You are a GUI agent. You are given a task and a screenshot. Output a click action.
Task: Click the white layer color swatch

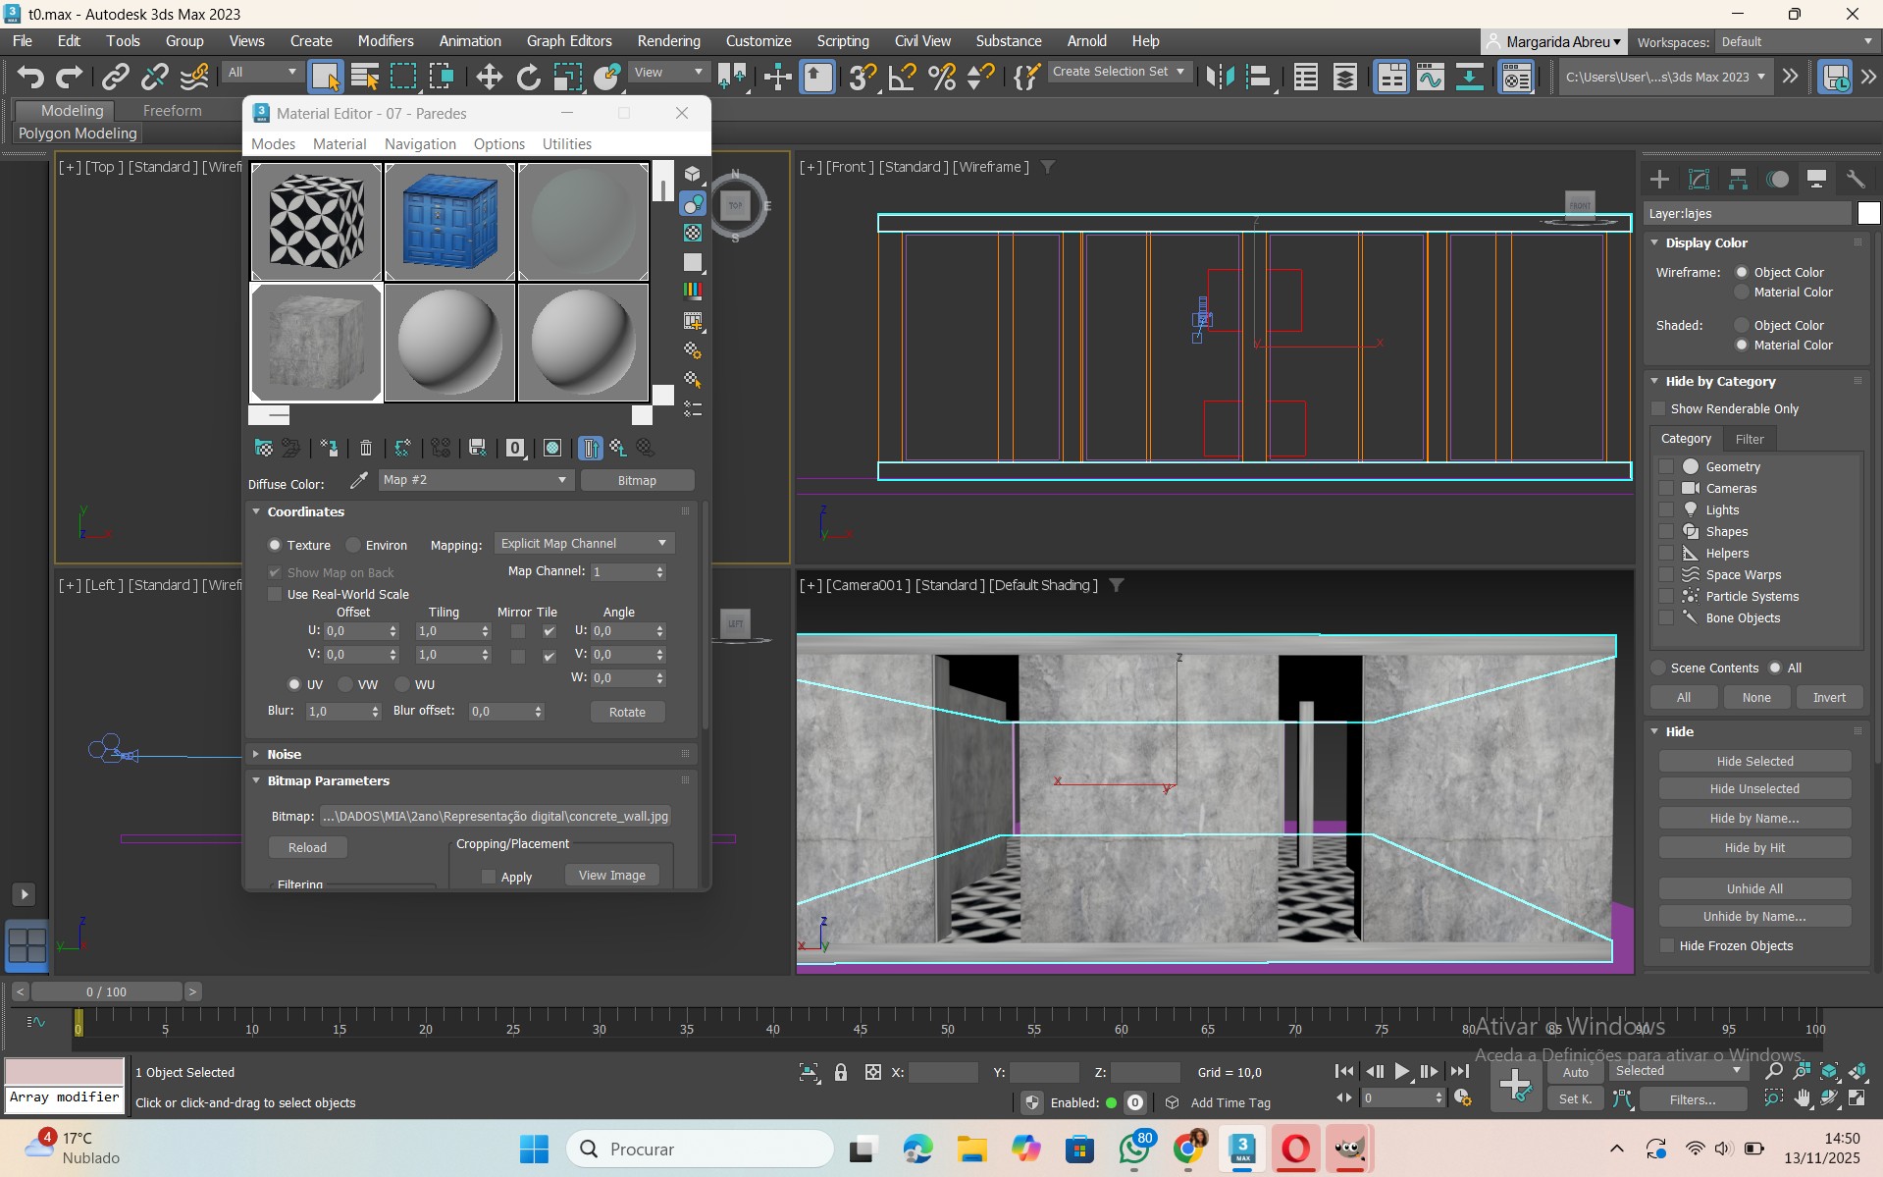1868,213
